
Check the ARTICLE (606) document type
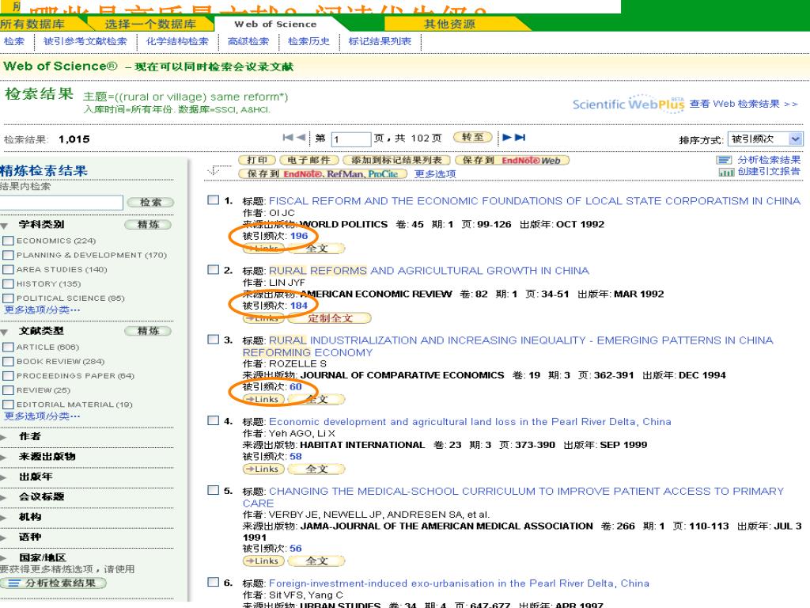tap(8, 348)
